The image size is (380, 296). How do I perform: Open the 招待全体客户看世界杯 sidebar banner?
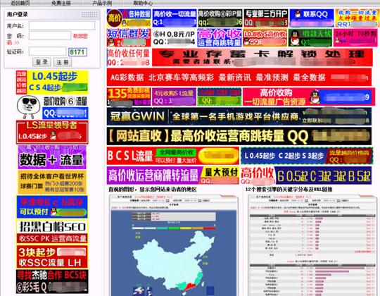pyautogui.click(x=52, y=182)
